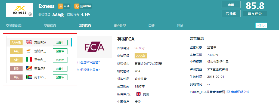
Task: Click 监管中 status for 南非FS row
Action: pyautogui.click(x=60, y=77)
